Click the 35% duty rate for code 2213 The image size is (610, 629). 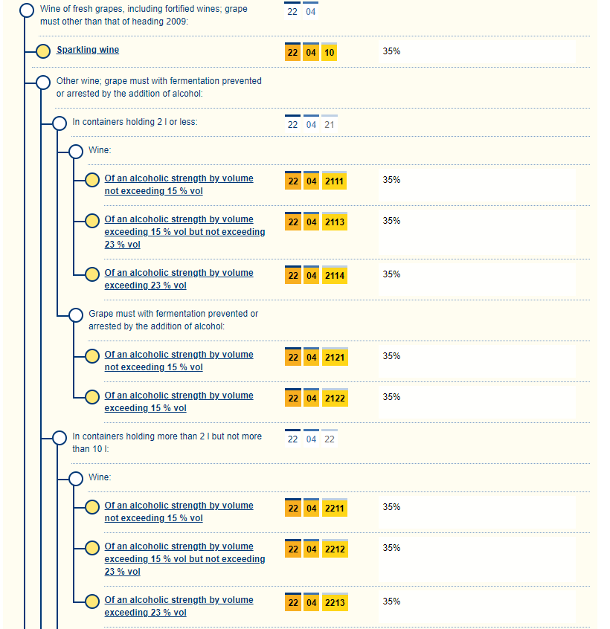click(391, 601)
